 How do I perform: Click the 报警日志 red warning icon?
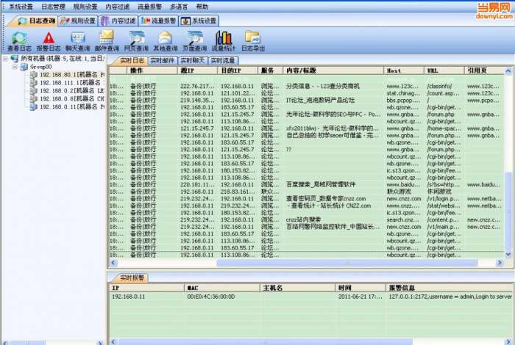tap(49, 42)
